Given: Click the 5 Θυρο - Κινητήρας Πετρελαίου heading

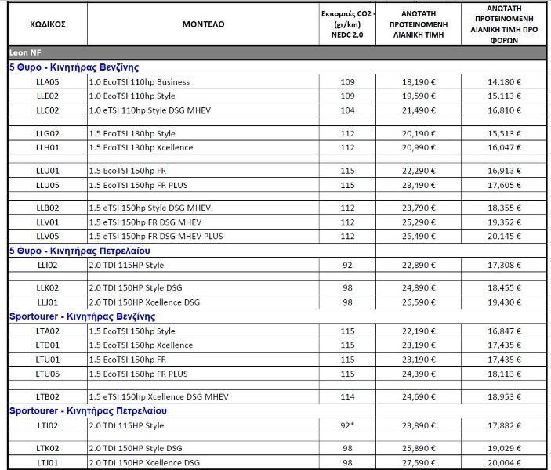Looking at the screenshot, I should coord(80,251).
